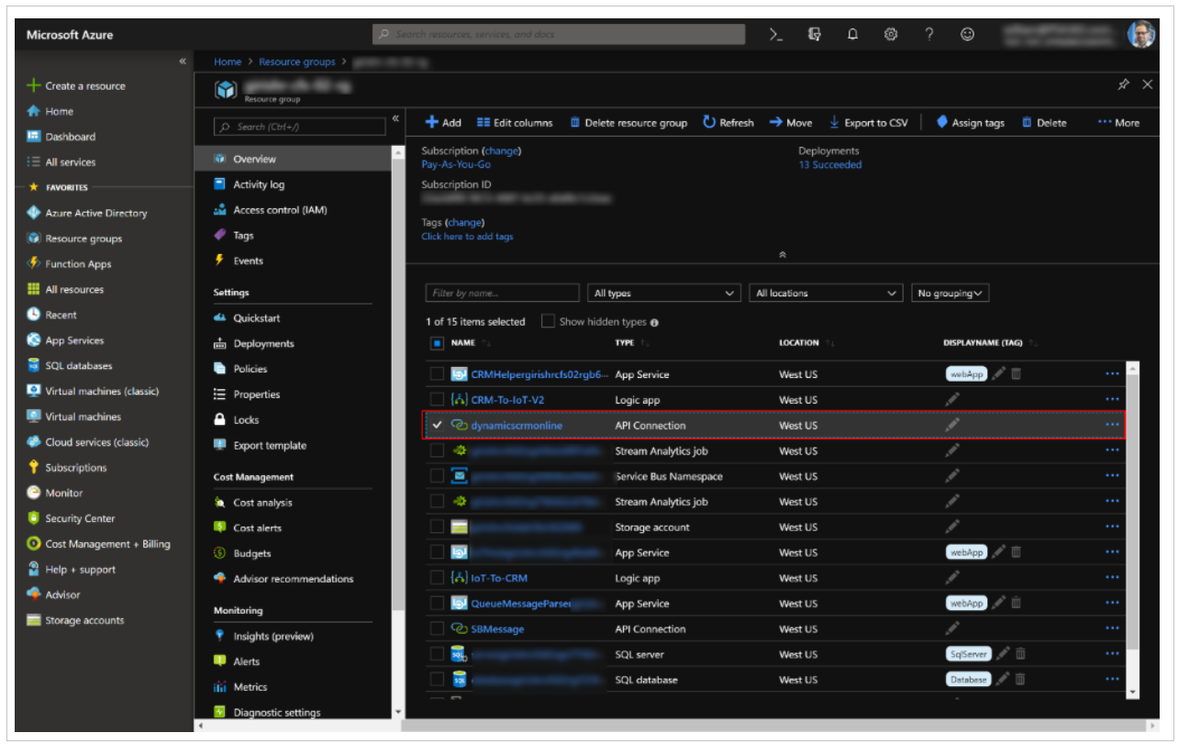Viewport: 1178px width, 744px height.
Task: Collapse the resource menu panel
Action: pos(395,118)
